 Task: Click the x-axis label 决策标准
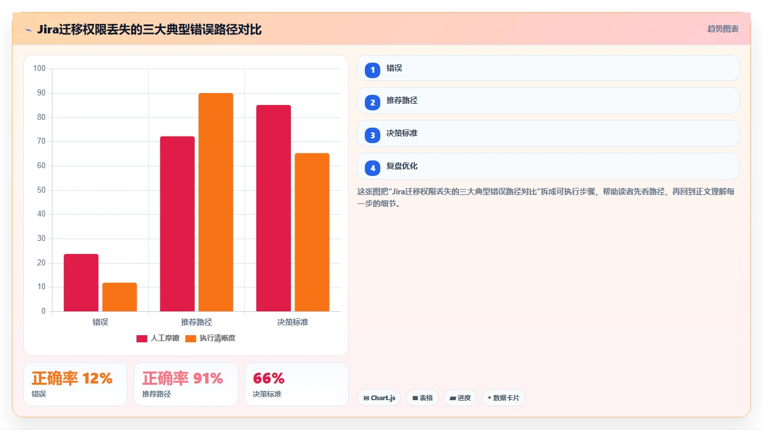tap(293, 322)
